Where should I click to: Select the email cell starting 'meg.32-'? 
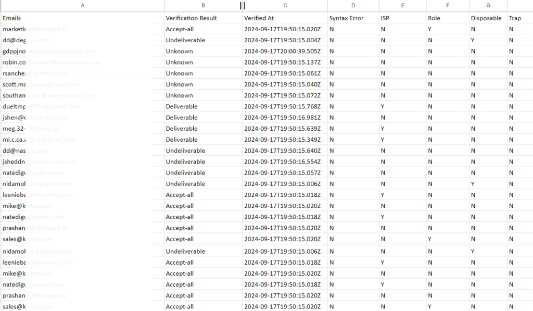tap(82, 129)
